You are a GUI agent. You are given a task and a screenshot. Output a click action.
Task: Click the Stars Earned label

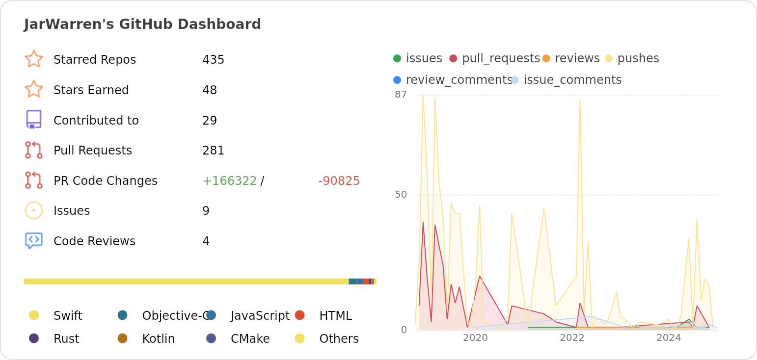91,90
